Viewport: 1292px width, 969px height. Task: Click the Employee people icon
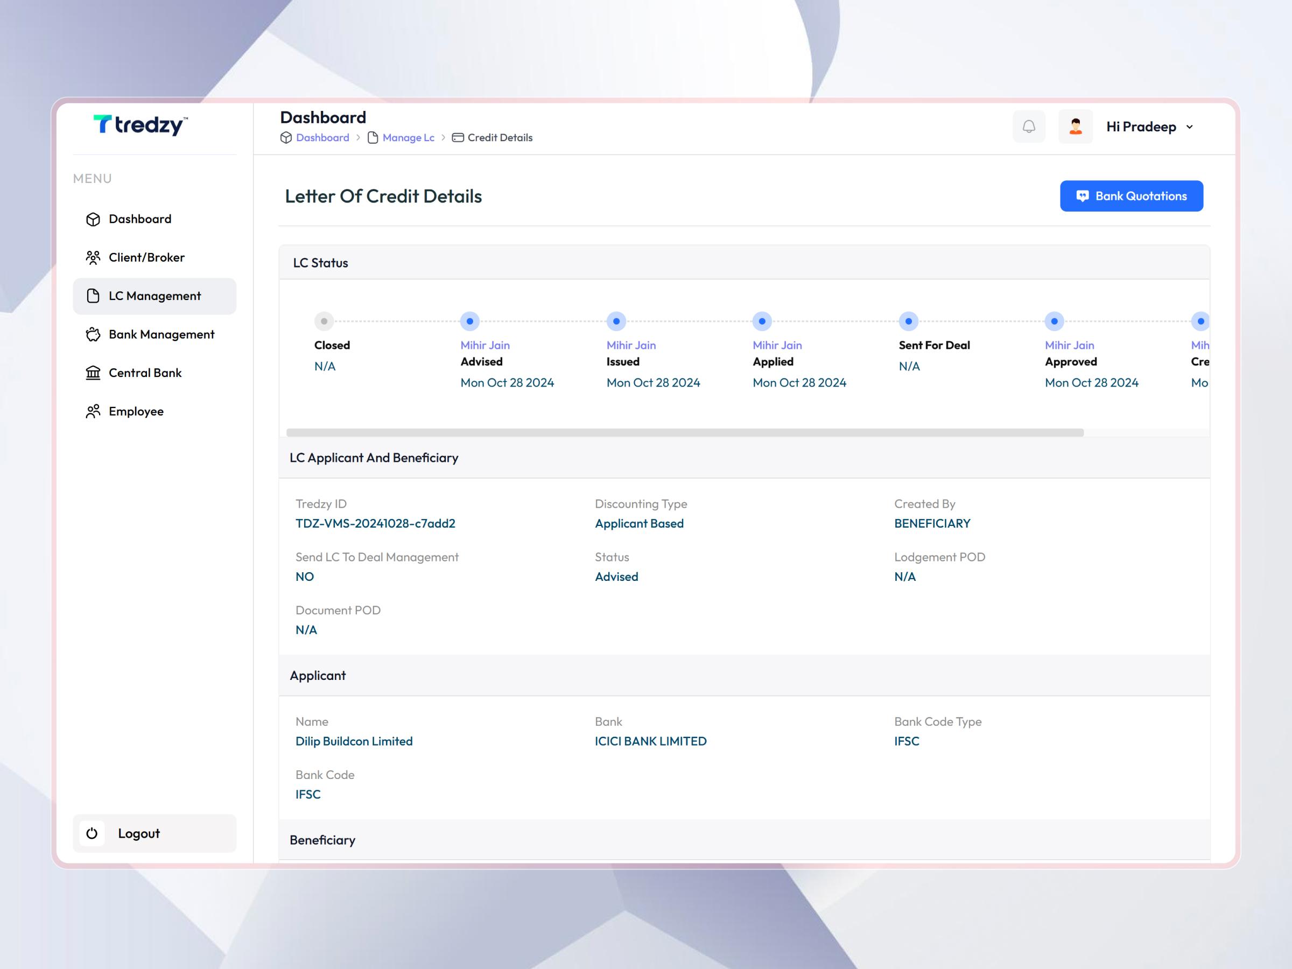pyautogui.click(x=94, y=411)
